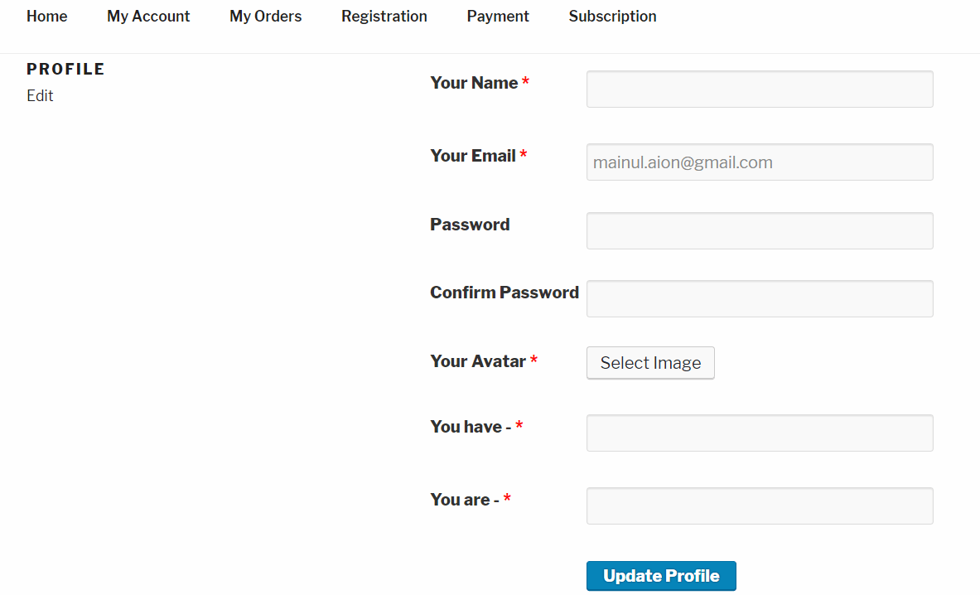Open the Payment menu link
Screen dimensions: 980x595
498,17
